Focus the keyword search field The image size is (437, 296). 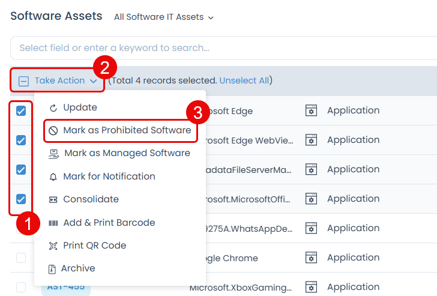[x=222, y=48]
